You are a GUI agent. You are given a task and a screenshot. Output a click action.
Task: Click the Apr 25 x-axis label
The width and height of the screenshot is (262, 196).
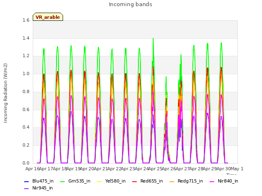(x=155, y=169)
